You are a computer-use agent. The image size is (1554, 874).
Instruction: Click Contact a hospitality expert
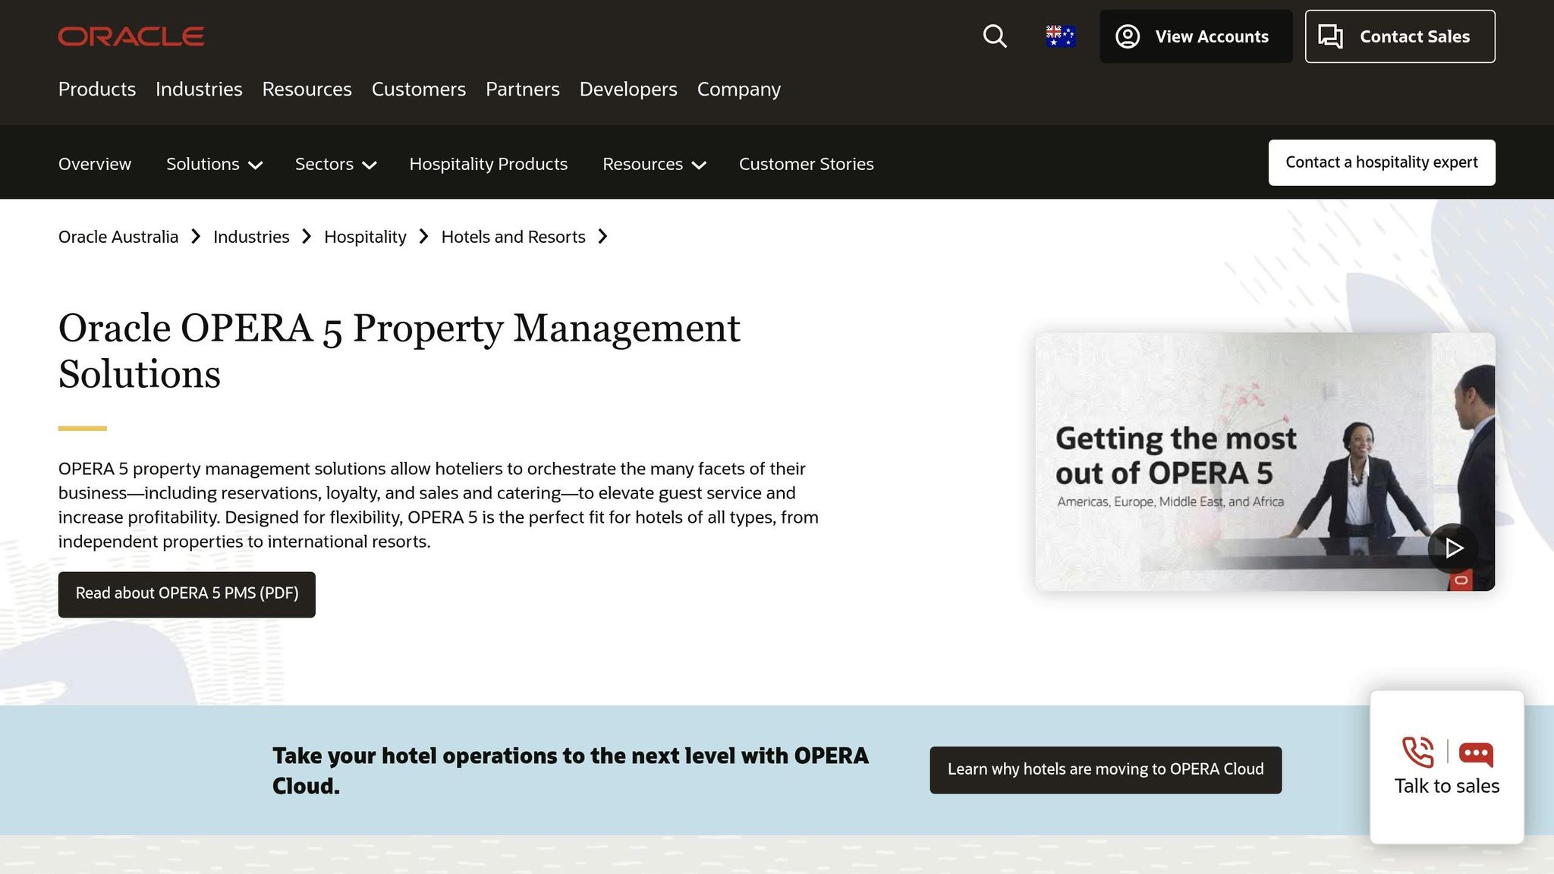click(1381, 162)
